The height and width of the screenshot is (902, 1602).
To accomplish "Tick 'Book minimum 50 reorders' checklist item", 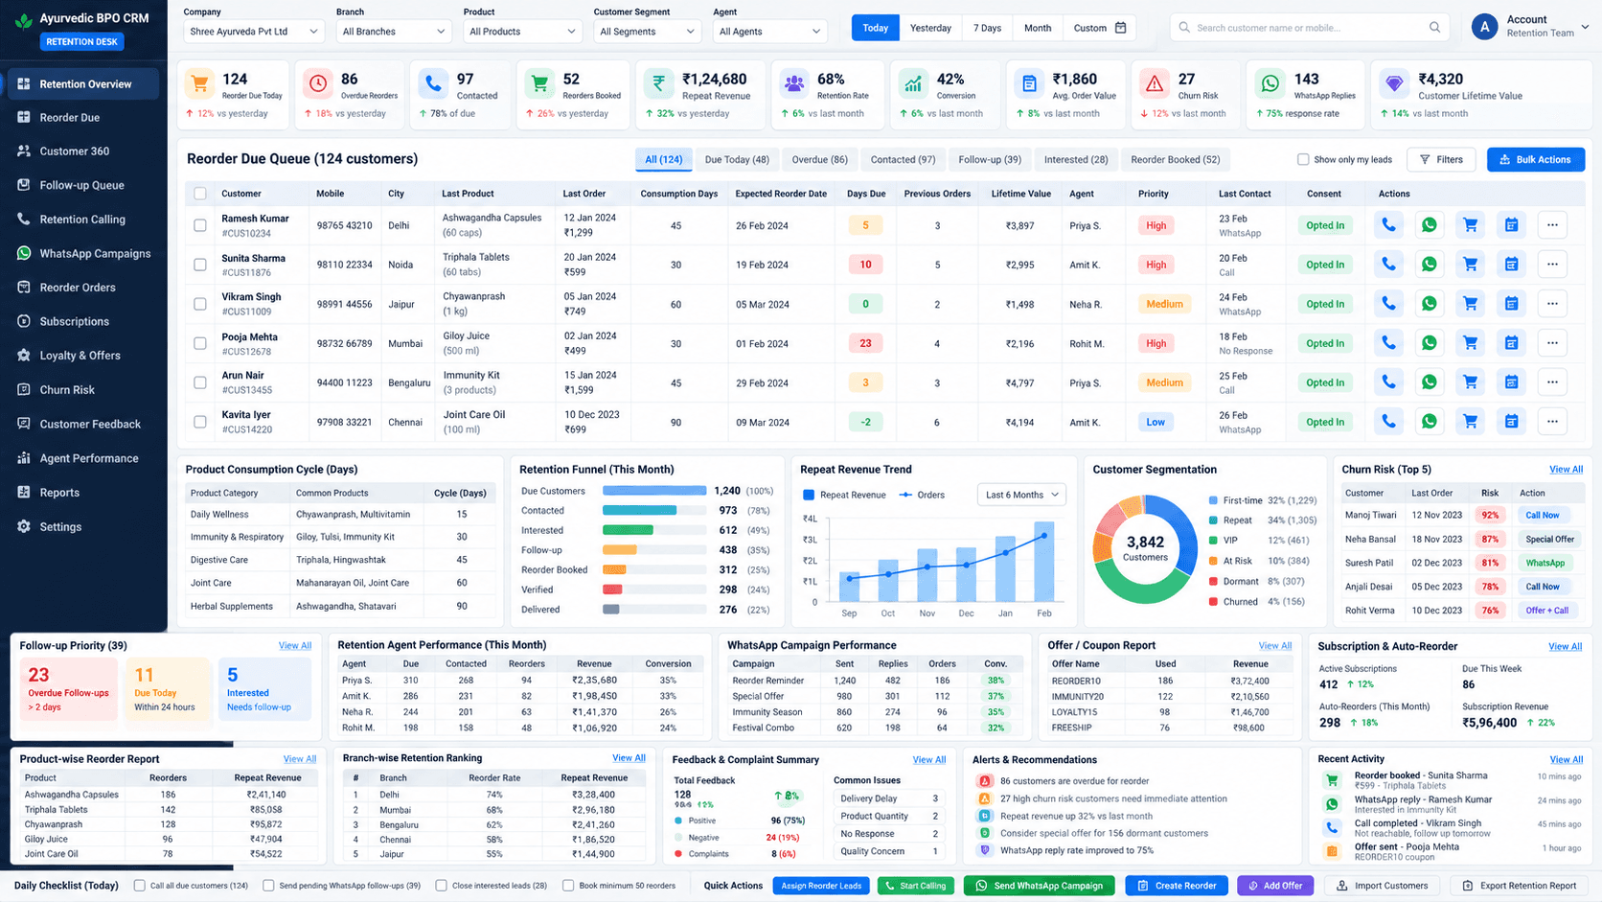I will tap(568, 886).
